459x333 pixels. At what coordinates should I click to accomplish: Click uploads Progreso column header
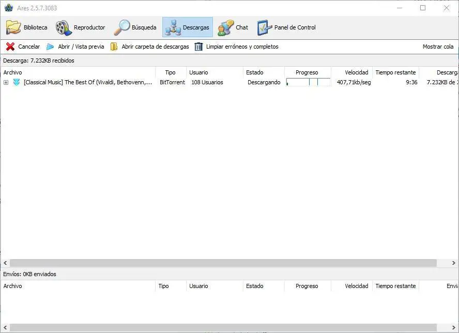pyautogui.click(x=308, y=286)
